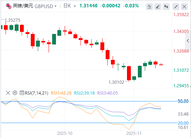Close the chart panel with X

[184, 6]
